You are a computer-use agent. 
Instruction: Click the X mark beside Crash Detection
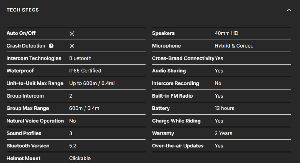[x=72, y=46]
